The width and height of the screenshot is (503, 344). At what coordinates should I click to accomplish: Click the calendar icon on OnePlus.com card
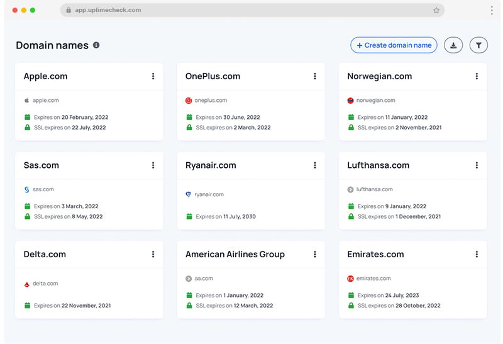[189, 117]
